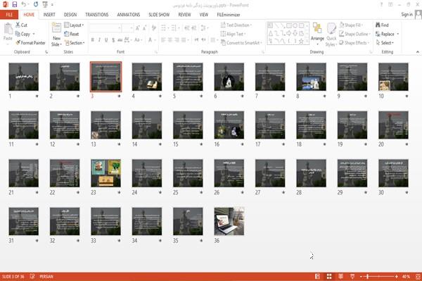Open the Section dropdown

point(75,43)
